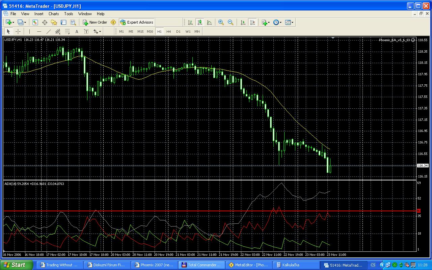The image size is (432, 270).
Task: Open the Market Watch panel
Action: pos(35,22)
